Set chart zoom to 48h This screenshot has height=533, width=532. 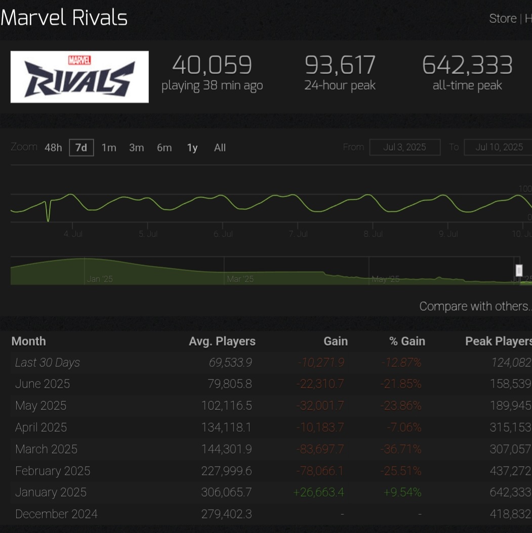(x=53, y=147)
